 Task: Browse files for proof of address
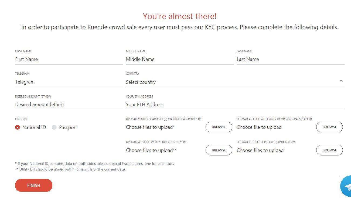(219, 150)
